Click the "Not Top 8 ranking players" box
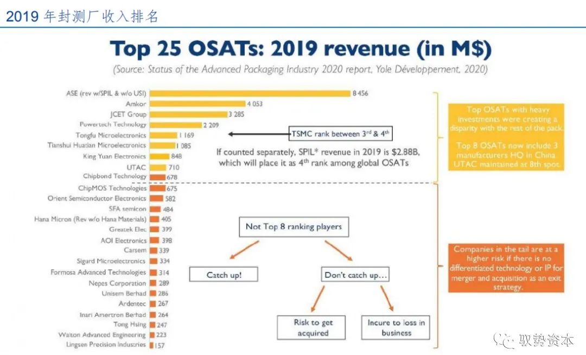 point(294,227)
